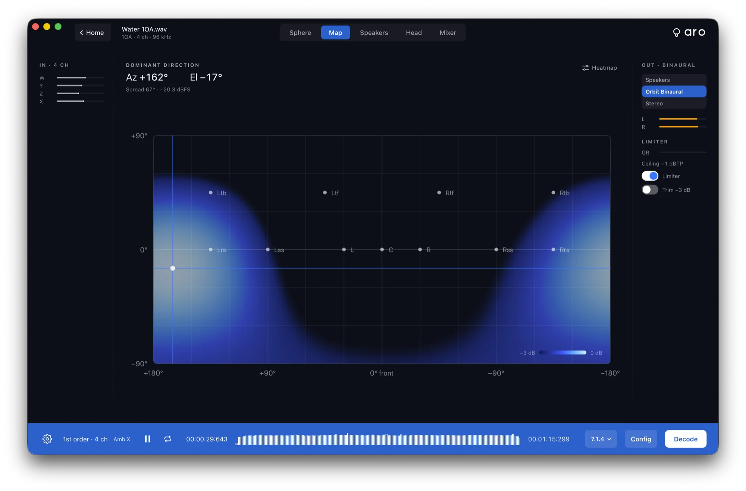Click the Heatmap sliders icon
The image size is (746, 491).
click(585, 68)
